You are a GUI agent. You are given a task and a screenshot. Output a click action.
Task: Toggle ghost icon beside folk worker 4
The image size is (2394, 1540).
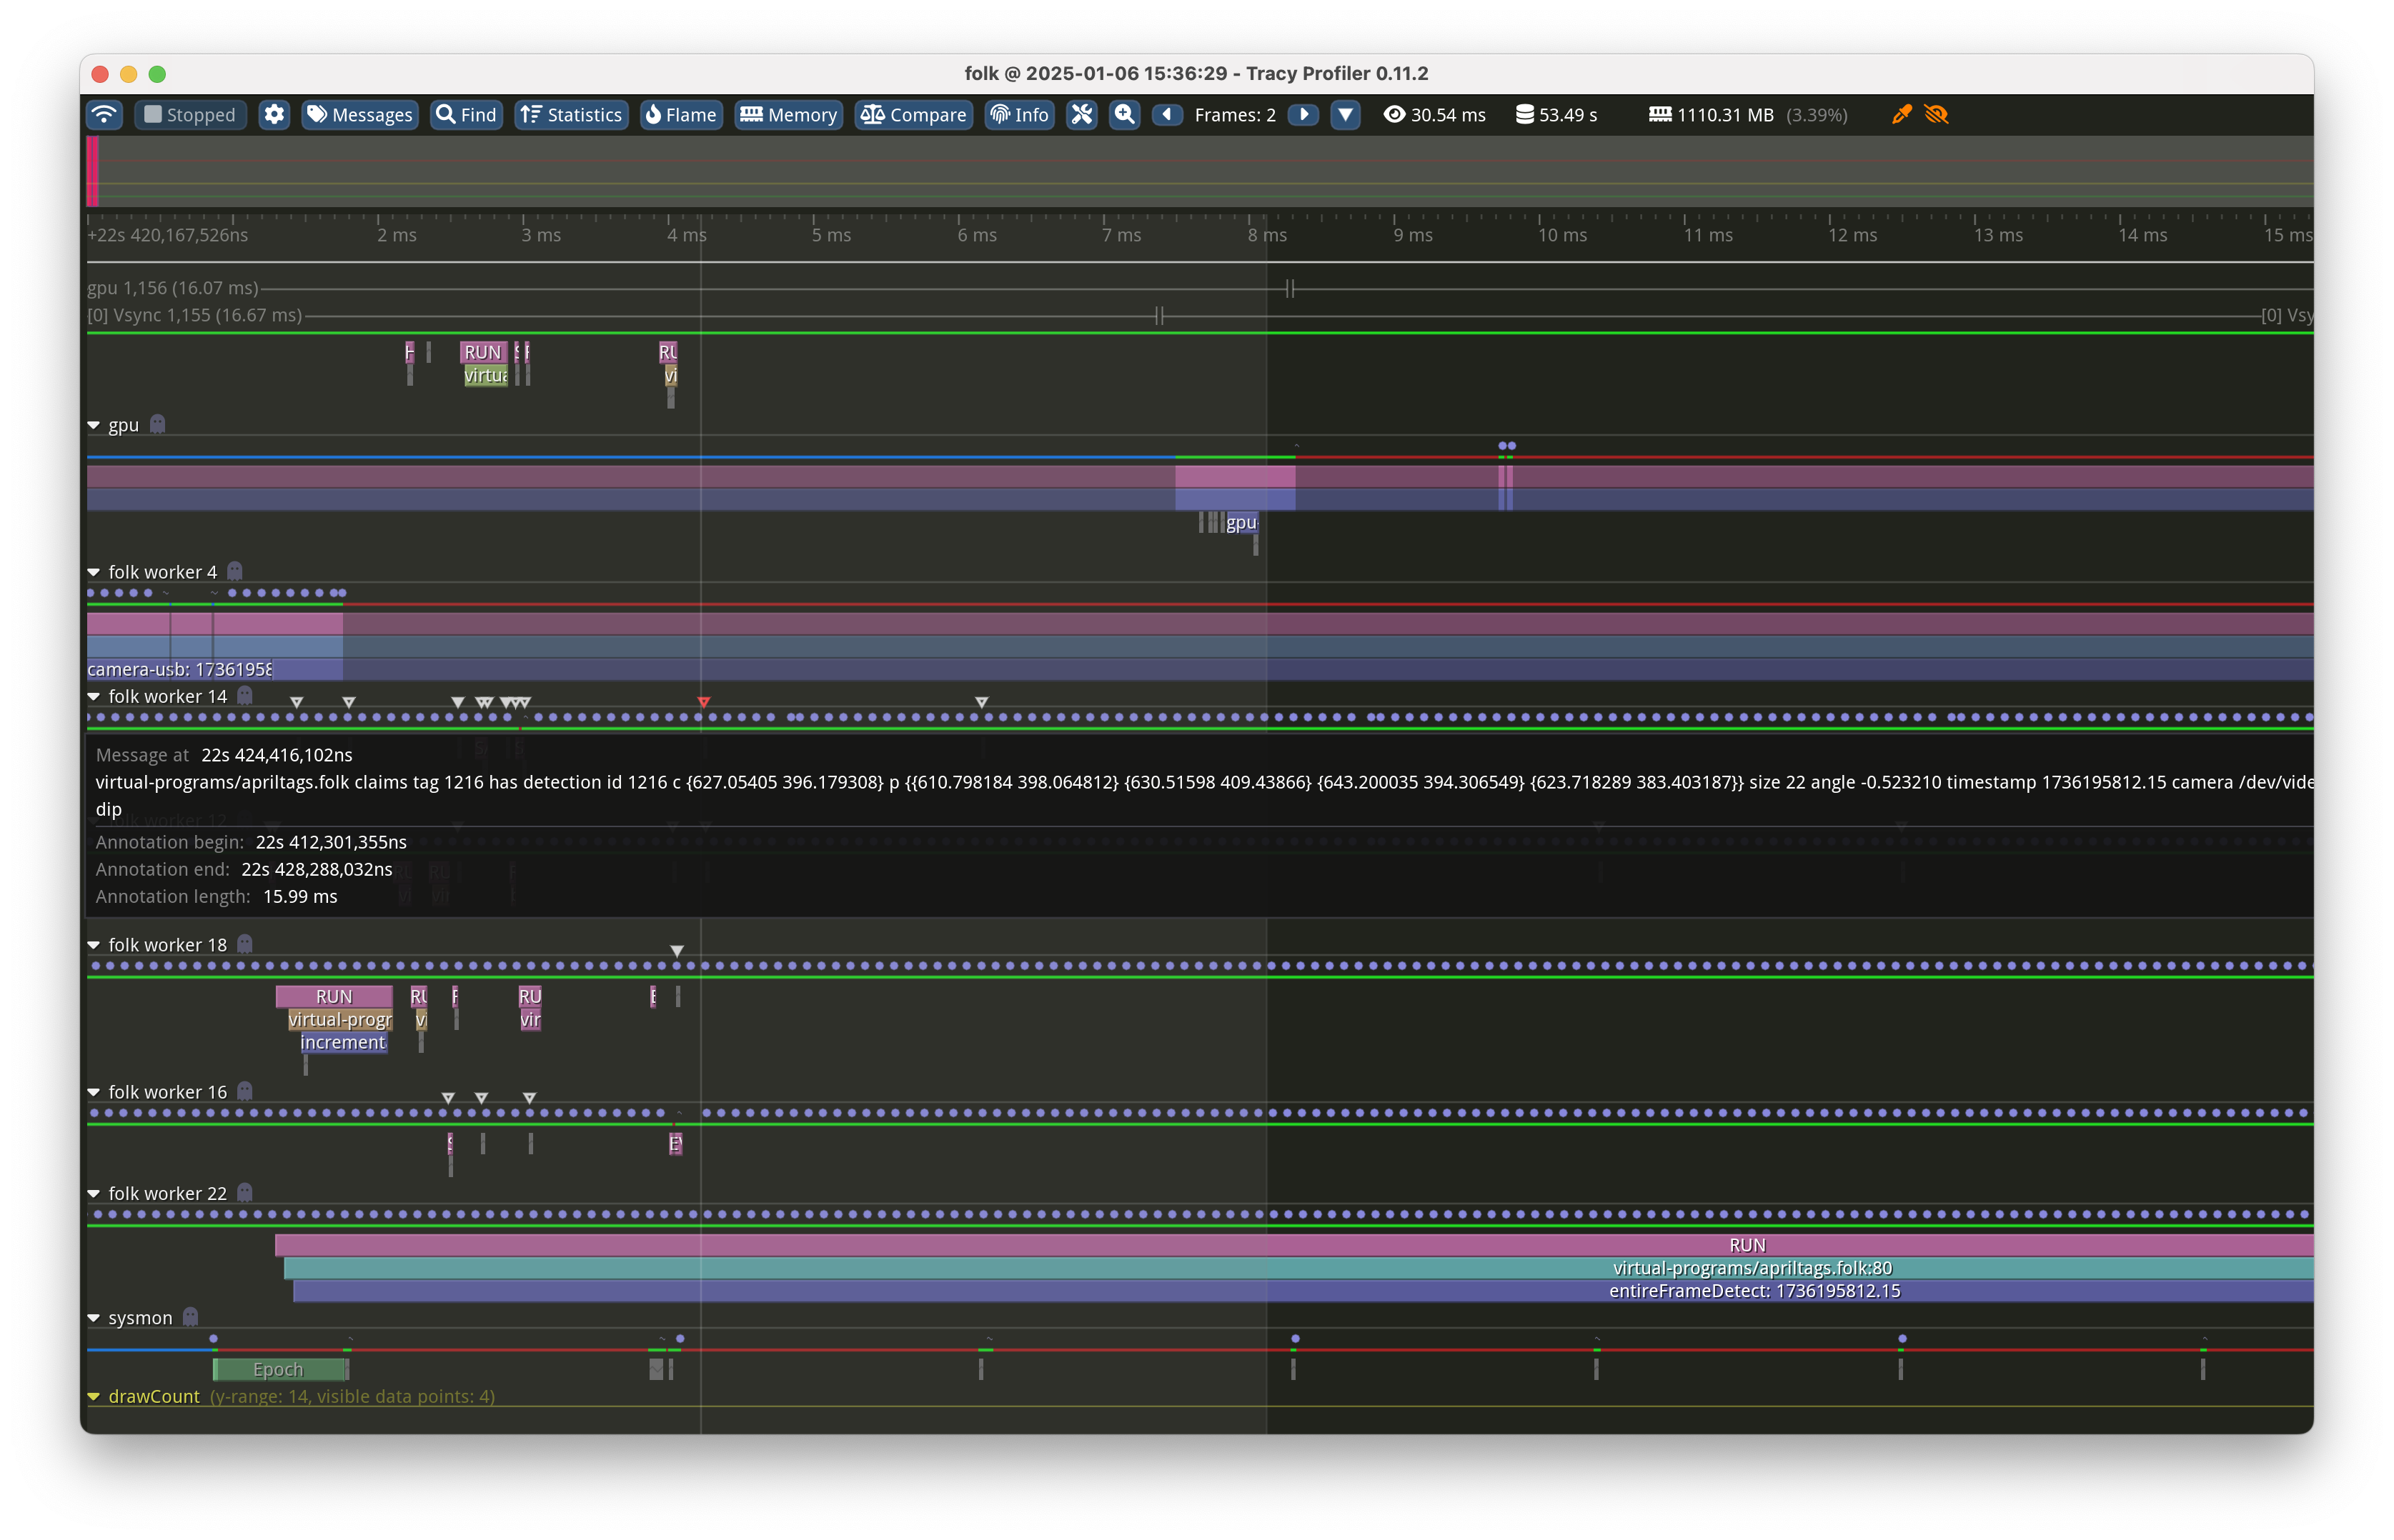(235, 572)
